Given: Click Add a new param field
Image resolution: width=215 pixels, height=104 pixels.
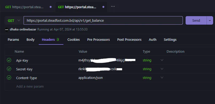Looking at the screenshot, I should point(30,87).
